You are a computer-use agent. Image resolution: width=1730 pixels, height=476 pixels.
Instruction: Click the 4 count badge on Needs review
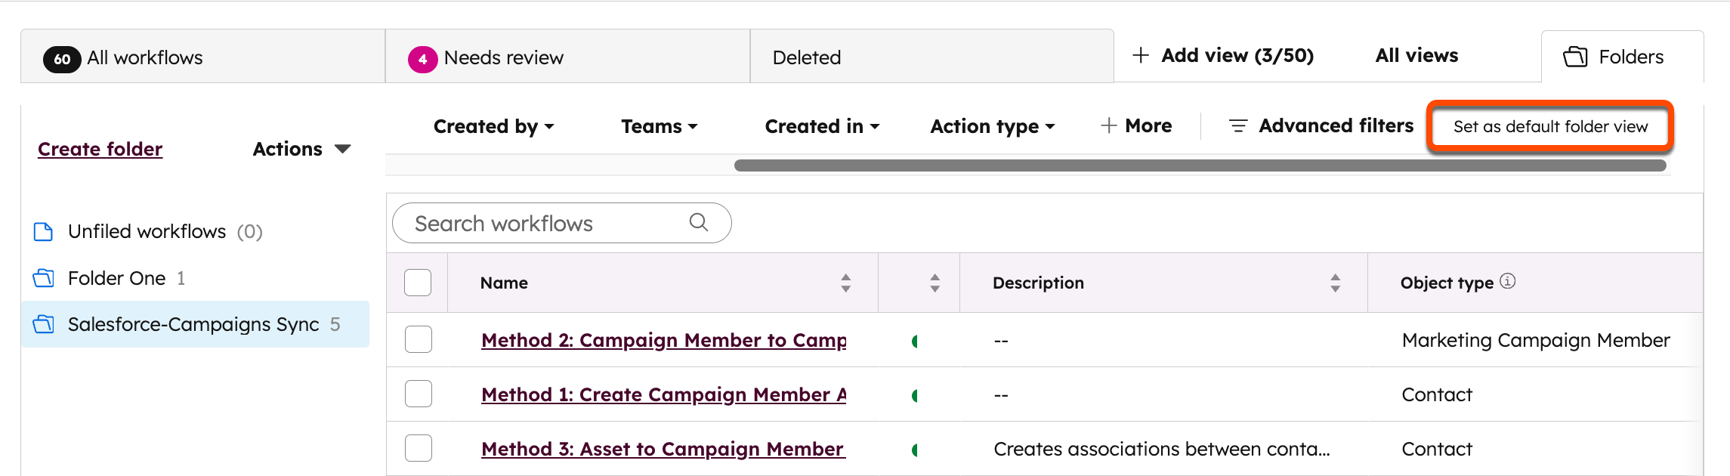click(422, 59)
